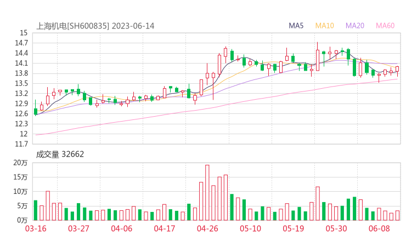
Task: Click the 13.2 price axis label
Action: [x=21, y=93]
